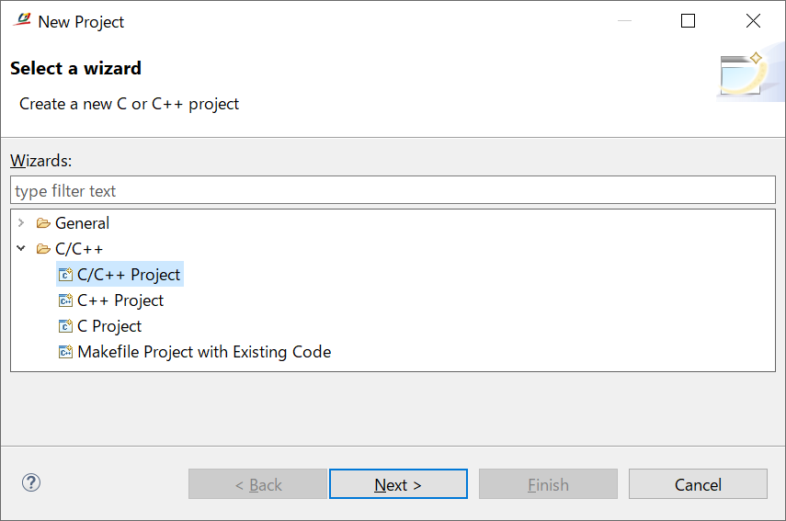Click the C++ Project wizard icon
This screenshot has height=521, width=786.
tap(65, 300)
